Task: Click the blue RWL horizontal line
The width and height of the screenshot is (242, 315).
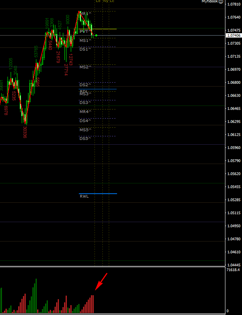Action: [x=98, y=194]
